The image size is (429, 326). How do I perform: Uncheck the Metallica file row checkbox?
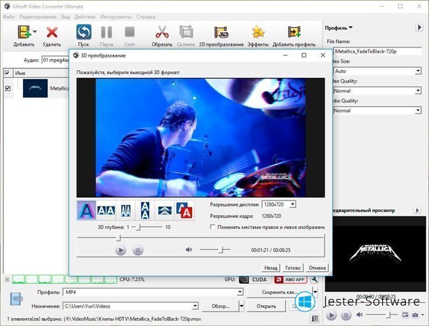(8, 88)
